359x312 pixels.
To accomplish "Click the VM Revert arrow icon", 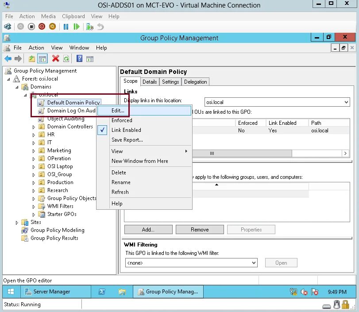I will [100, 27].
